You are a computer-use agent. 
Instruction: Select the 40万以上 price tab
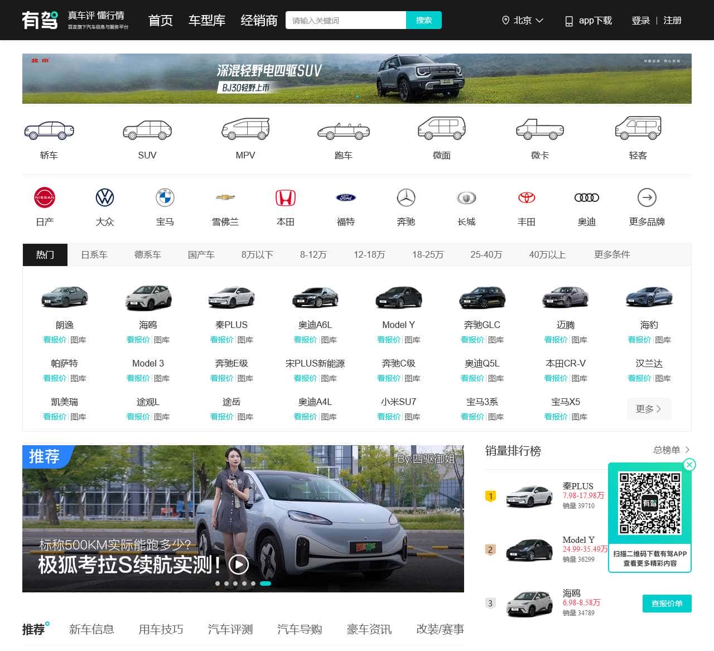point(547,255)
